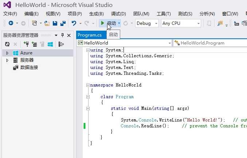Start debugging with the green play button
The width and height of the screenshot is (247, 158).
tap(102, 23)
